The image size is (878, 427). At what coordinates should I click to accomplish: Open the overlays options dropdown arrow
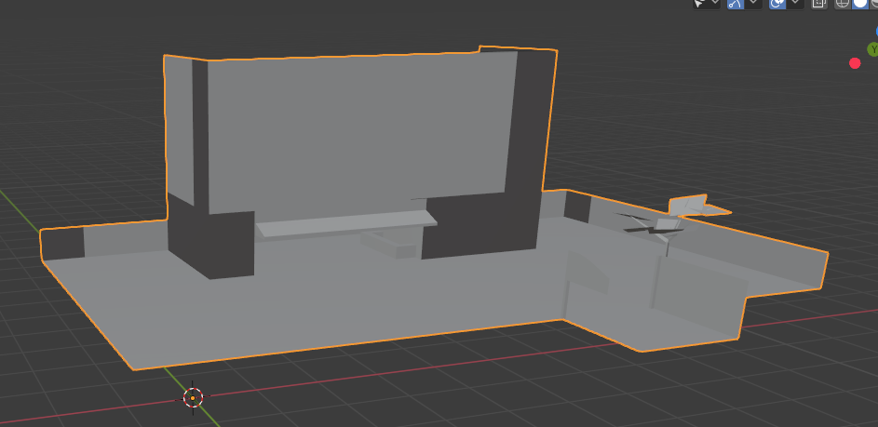click(x=795, y=4)
